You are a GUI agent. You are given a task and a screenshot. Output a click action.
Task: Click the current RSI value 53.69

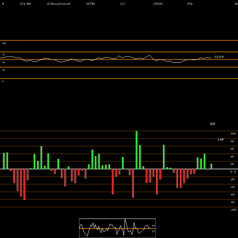click(x=219, y=57)
